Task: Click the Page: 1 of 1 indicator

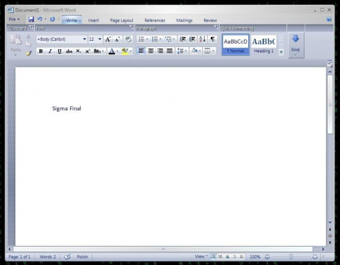Action: 19,257
